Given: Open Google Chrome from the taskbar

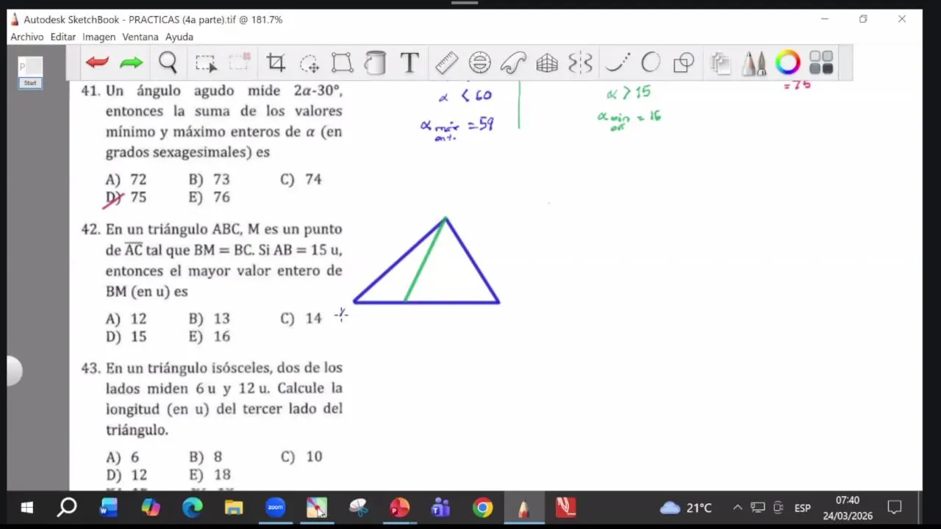Looking at the screenshot, I should point(483,508).
